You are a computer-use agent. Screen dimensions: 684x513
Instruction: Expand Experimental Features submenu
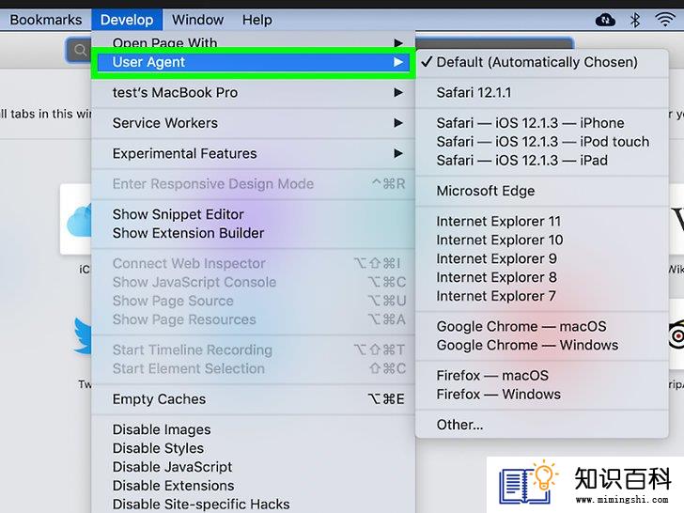click(253, 153)
